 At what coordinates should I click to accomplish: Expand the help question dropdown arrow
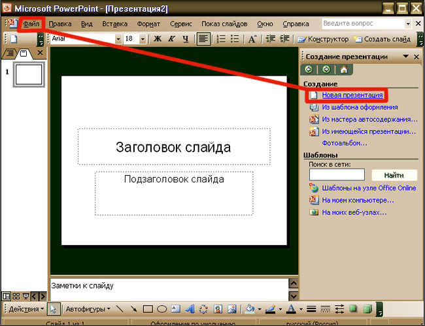click(x=408, y=24)
